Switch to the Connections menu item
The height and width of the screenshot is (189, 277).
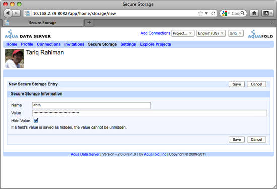pos(49,44)
